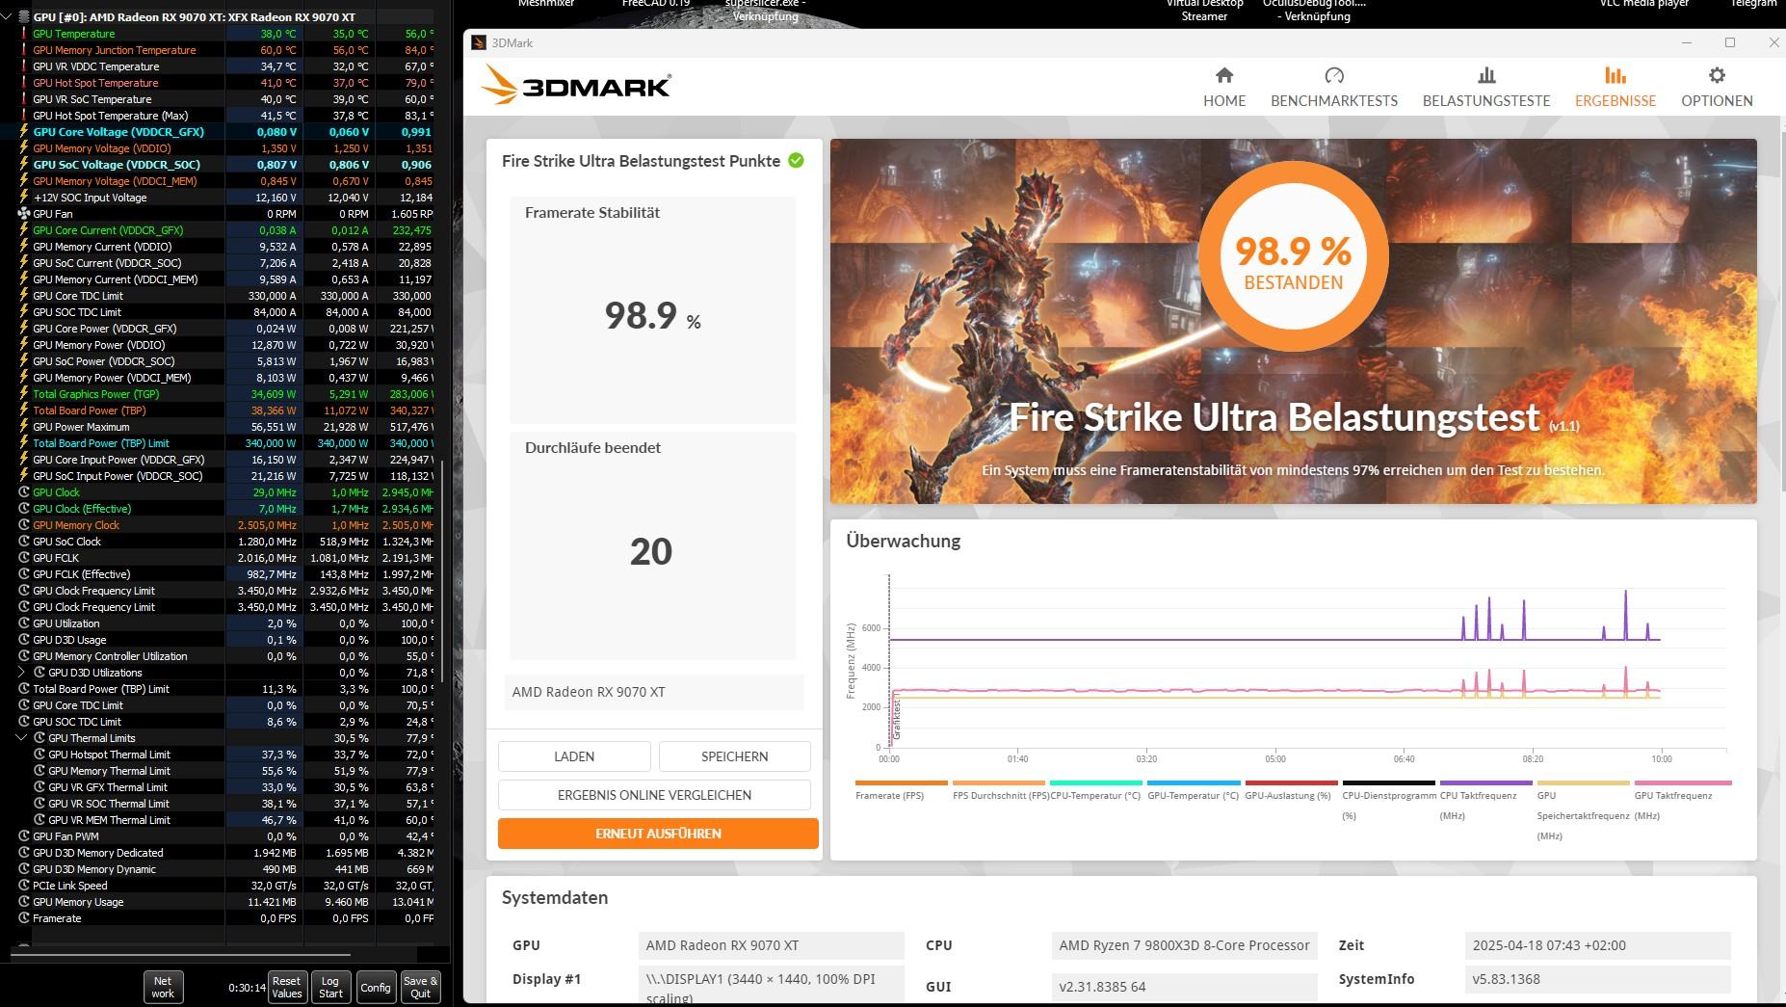1786x1007 pixels.
Task: Click the Reset Values button
Action: point(287,987)
